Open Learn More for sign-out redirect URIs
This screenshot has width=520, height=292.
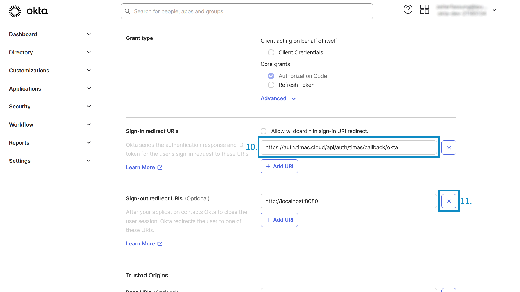[x=140, y=244]
